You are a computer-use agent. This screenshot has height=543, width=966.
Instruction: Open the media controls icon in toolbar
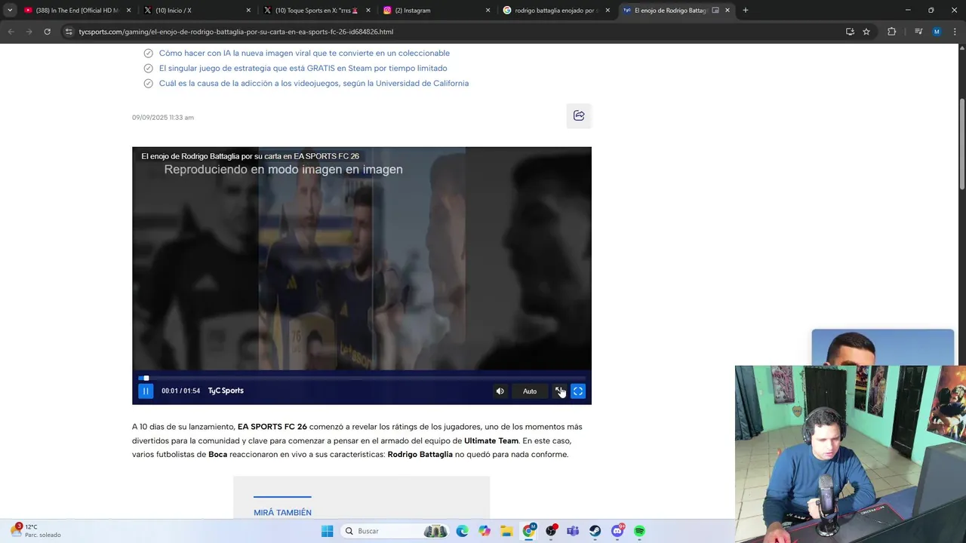918,32
